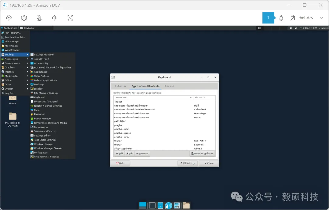Launch the terminal from the bottom dock
Viewport: 329px width, 210px height.
click(152, 205)
